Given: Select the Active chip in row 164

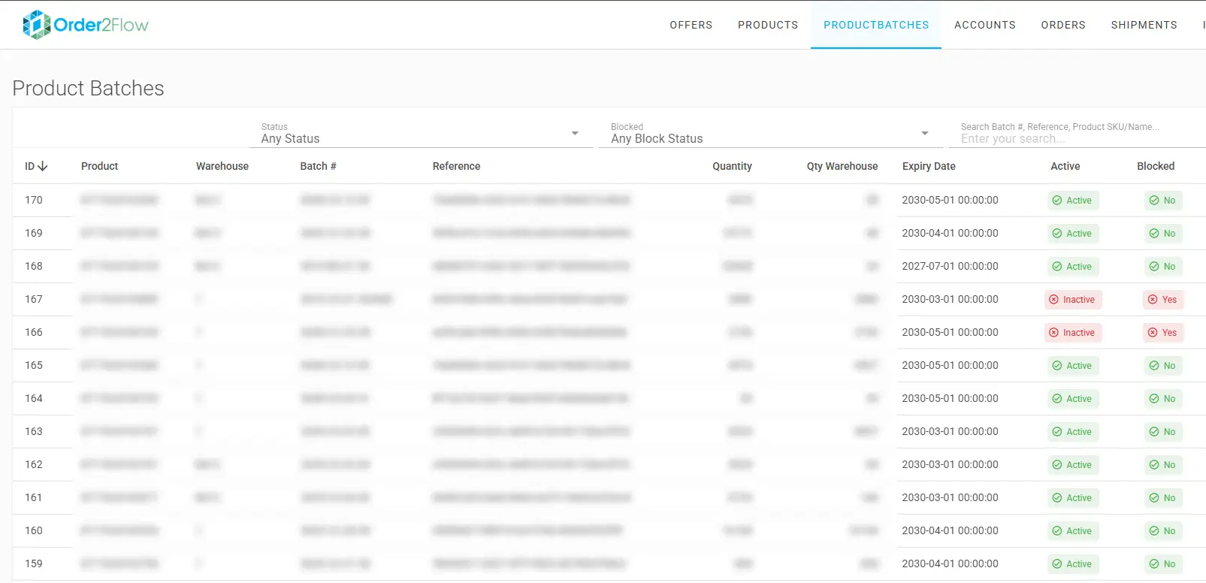Looking at the screenshot, I should 1073,399.
